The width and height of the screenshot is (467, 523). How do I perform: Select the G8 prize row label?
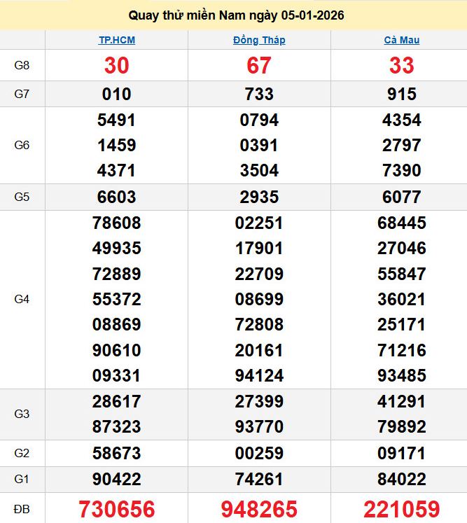pos(22,66)
